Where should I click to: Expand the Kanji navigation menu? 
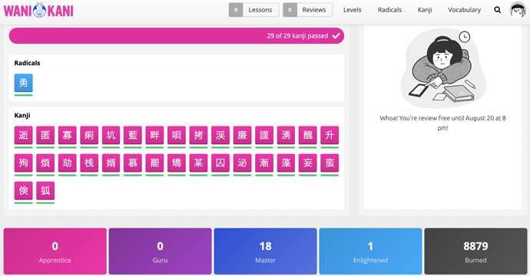pos(425,10)
